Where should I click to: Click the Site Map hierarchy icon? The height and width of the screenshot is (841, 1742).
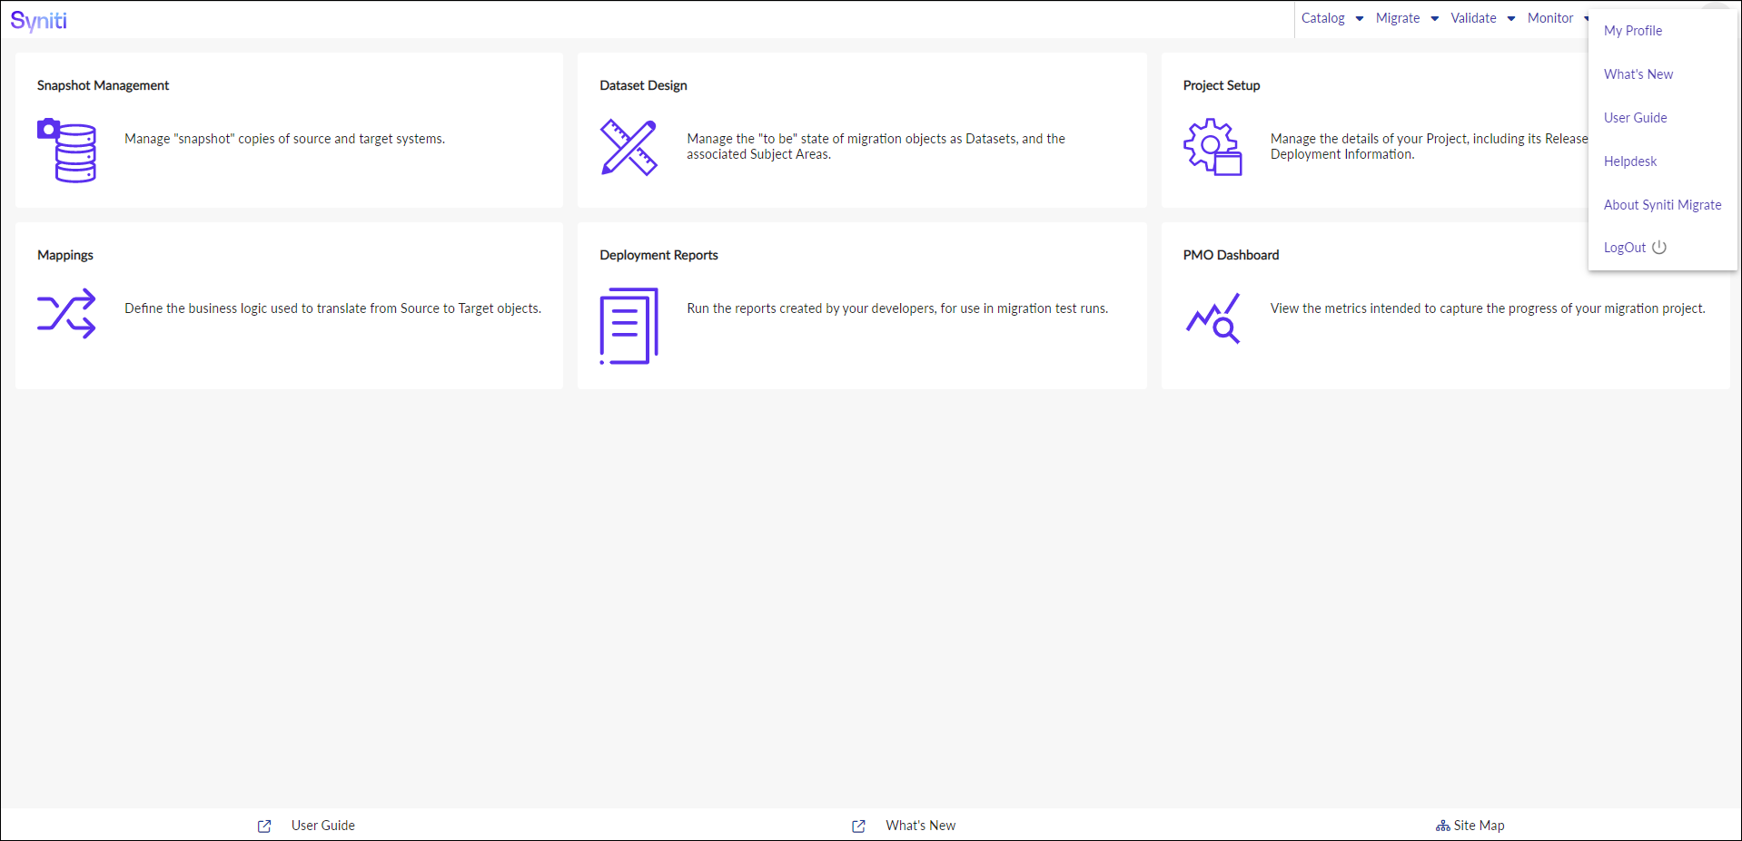pyautogui.click(x=1442, y=826)
